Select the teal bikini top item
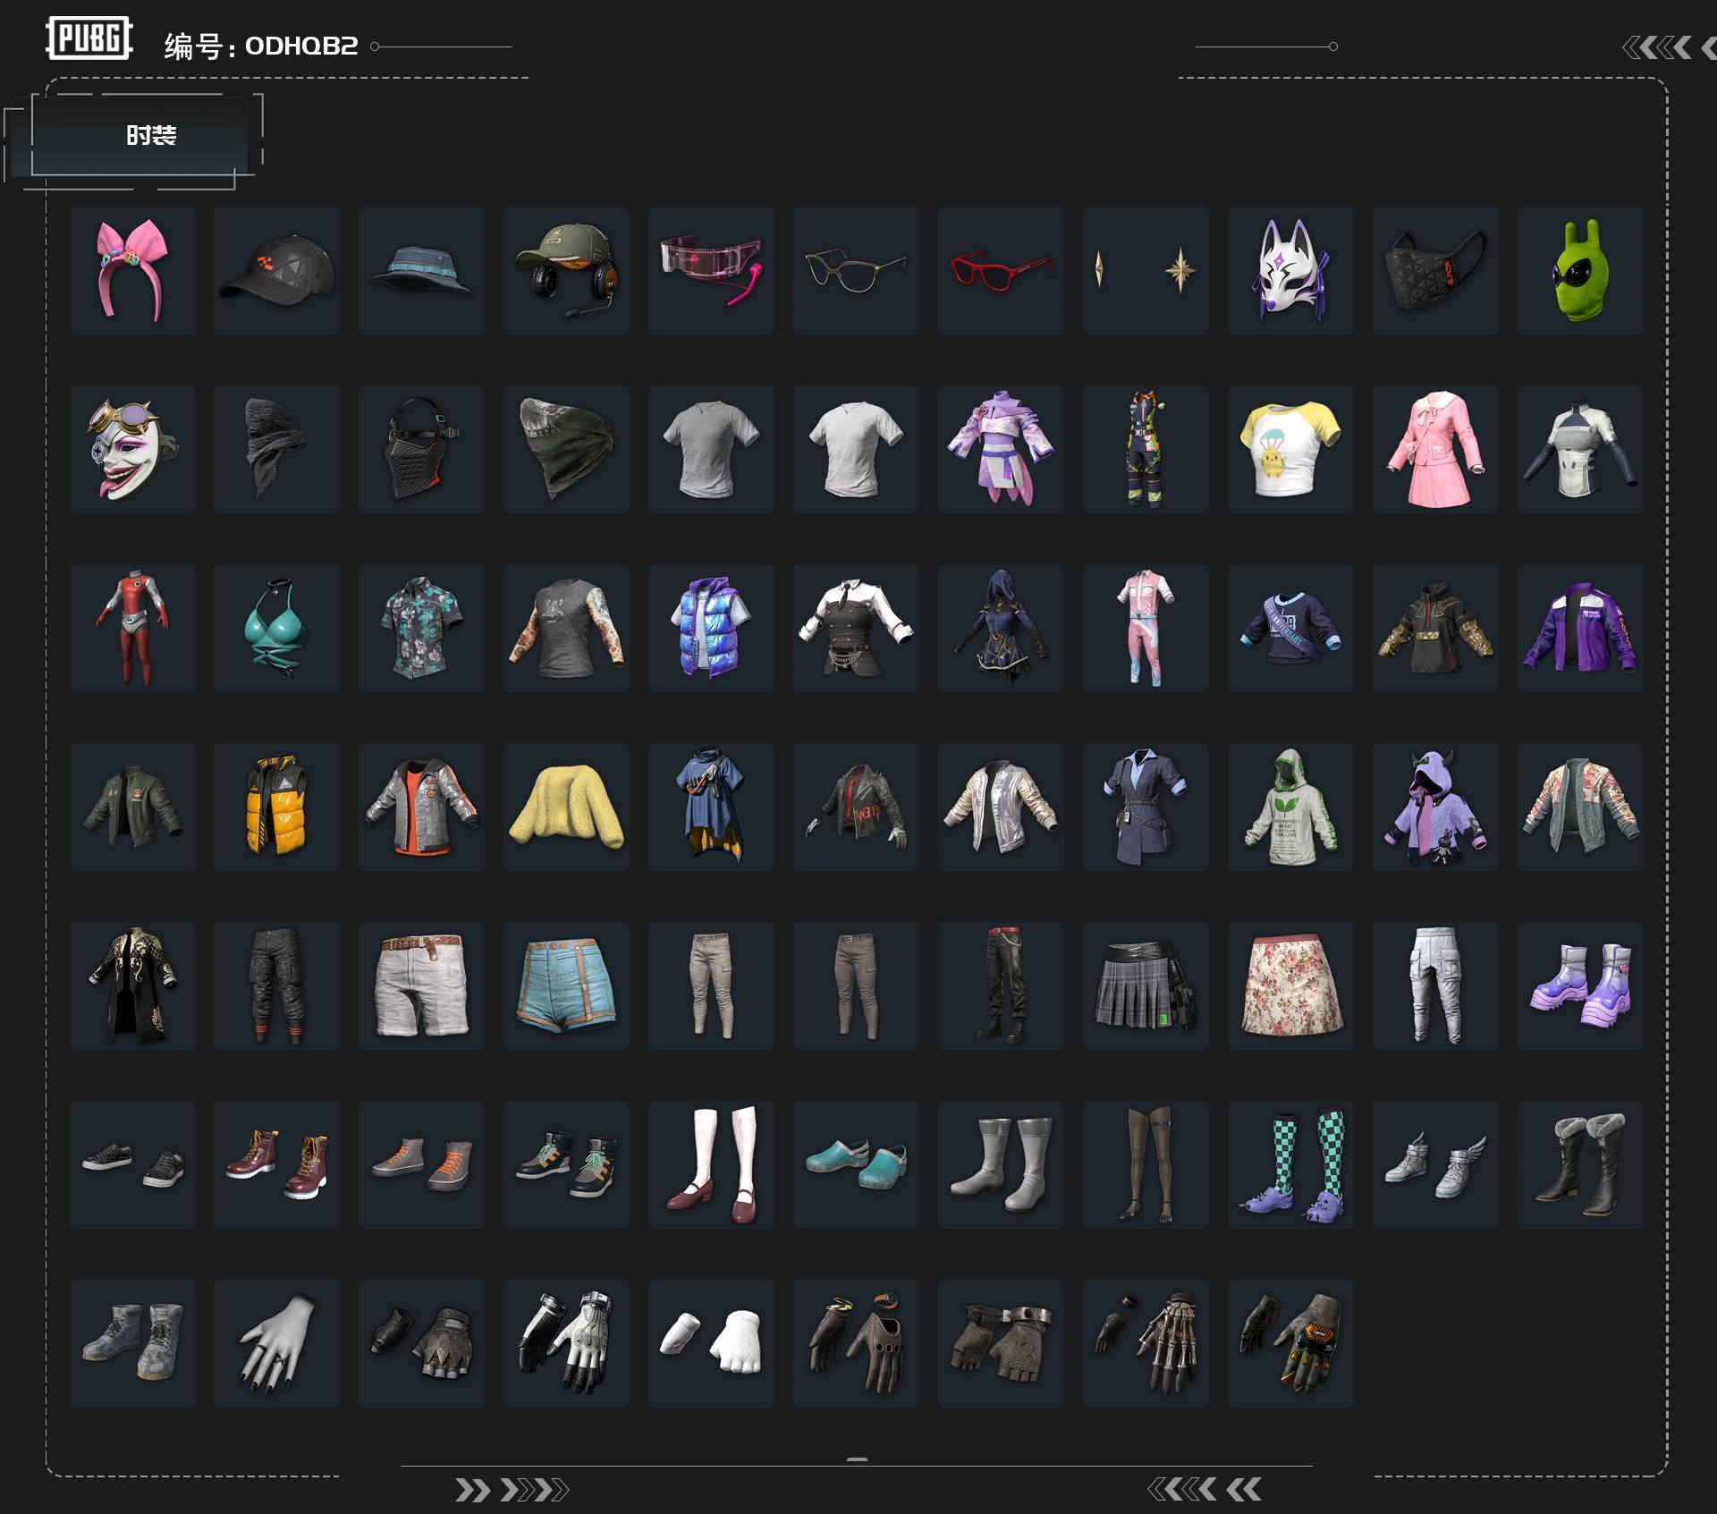The height and width of the screenshot is (1514, 1717). coord(276,628)
